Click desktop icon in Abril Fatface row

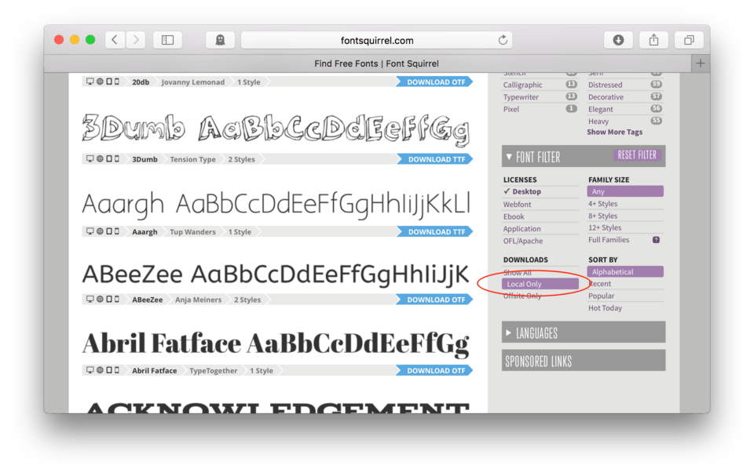(90, 370)
